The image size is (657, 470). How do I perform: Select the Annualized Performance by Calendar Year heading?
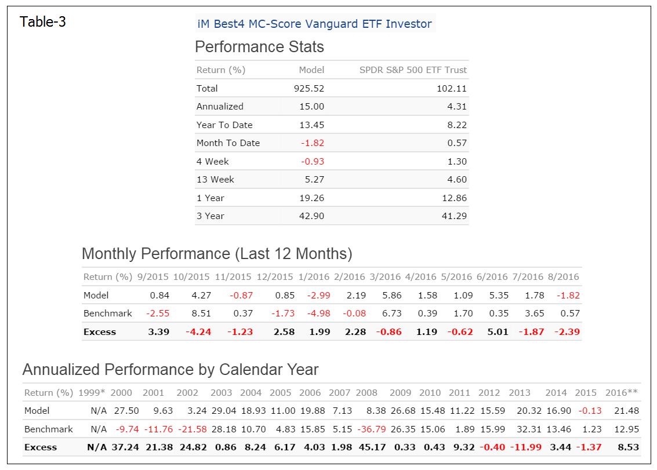click(x=170, y=370)
